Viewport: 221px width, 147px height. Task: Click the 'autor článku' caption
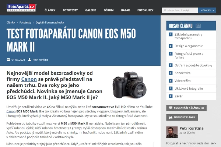pos(187,133)
